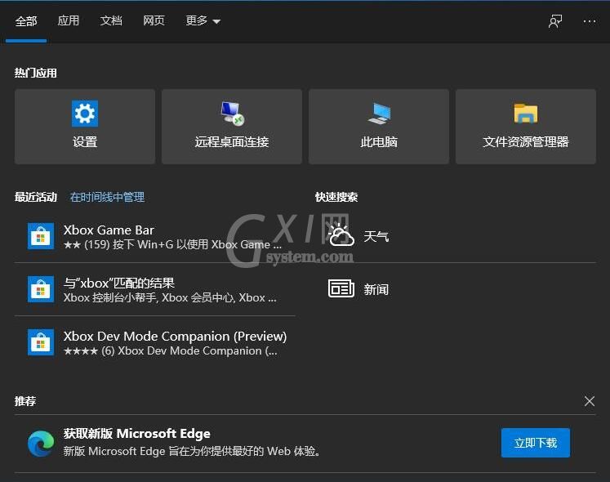Click the Store icon beside "xbox" 匹配的结果

(41, 289)
